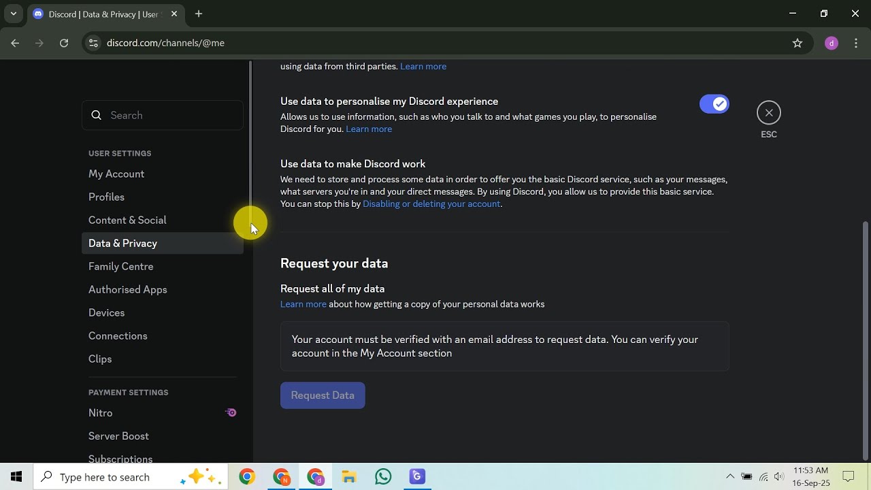
Task: Select the Discord Data & Privacy tab
Action: click(x=103, y=14)
